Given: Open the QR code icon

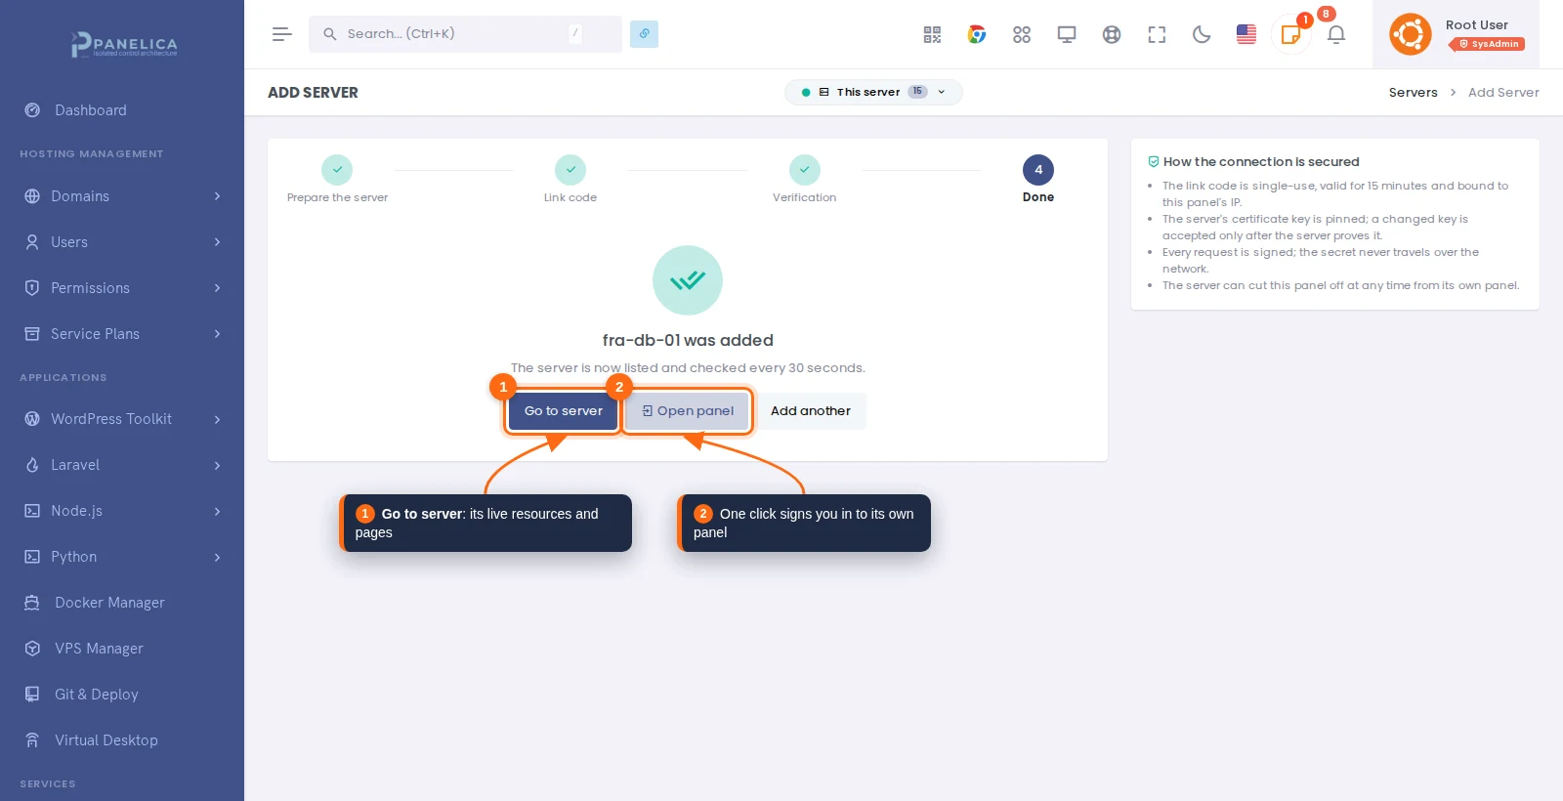Looking at the screenshot, I should pyautogui.click(x=932, y=34).
